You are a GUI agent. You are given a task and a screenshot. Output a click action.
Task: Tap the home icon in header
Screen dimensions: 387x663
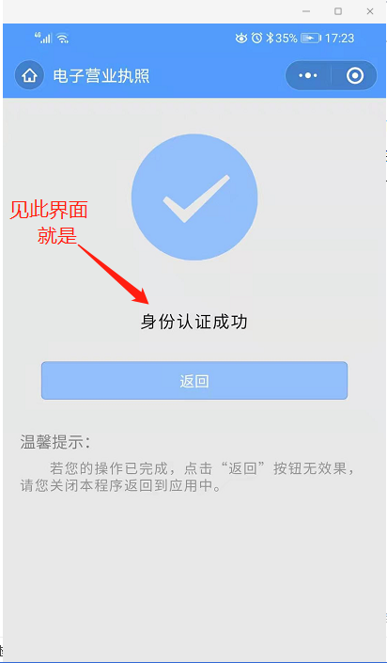tap(29, 75)
